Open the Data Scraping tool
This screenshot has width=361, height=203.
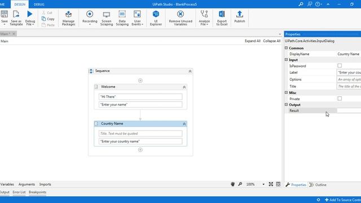pos(122,18)
